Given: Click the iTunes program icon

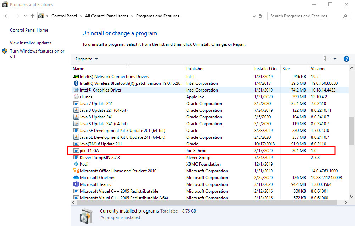Looking at the screenshot, I should [76, 97].
